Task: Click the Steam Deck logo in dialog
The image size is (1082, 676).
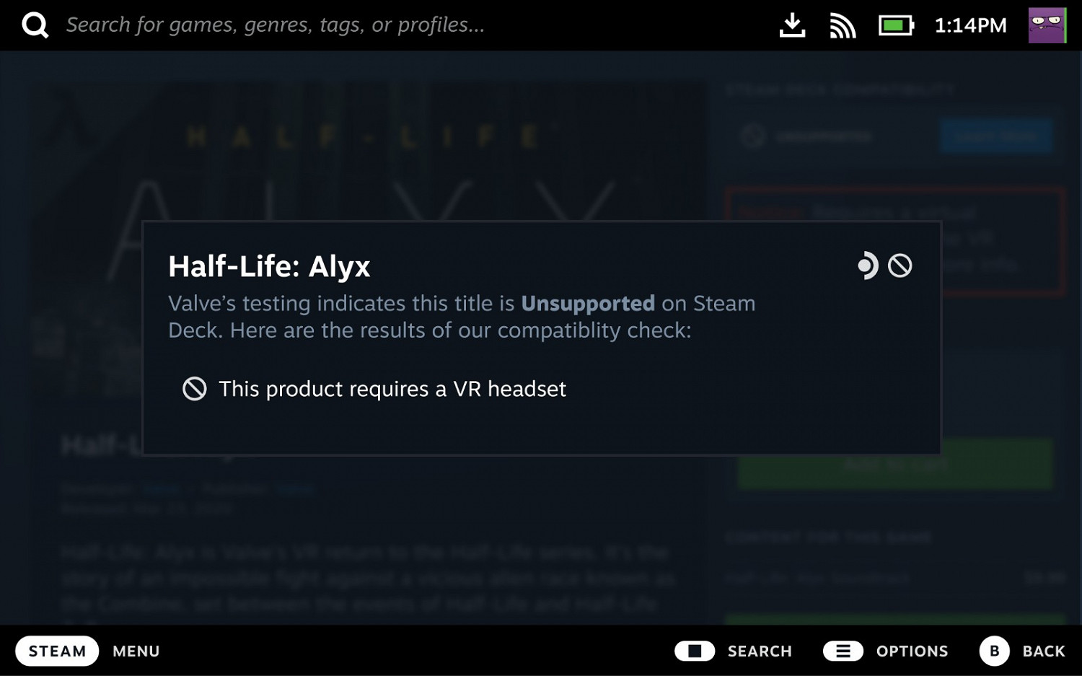Action: (868, 265)
